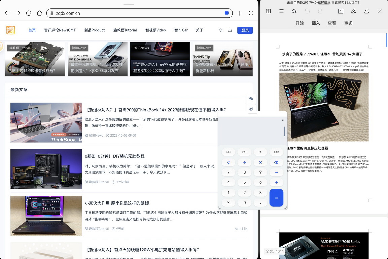Switch to the 开始 tab
The width and height of the screenshot is (388, 259).
(x=299, y=23)
